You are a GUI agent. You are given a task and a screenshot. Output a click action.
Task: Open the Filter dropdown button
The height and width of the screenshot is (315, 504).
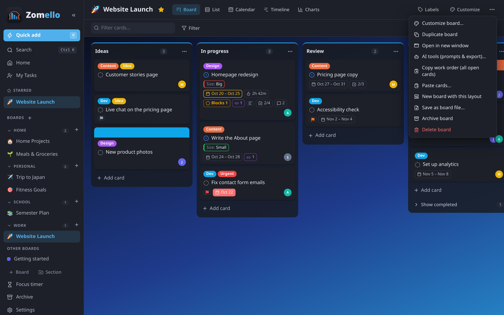pyautogui.click(x=191, y=28)
